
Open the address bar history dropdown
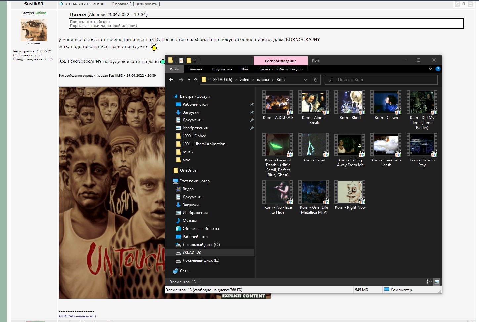tap(306, 80)
